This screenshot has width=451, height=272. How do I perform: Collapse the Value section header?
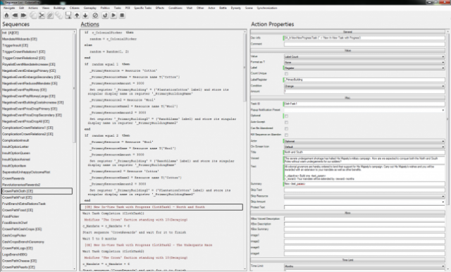coord(347,51)
